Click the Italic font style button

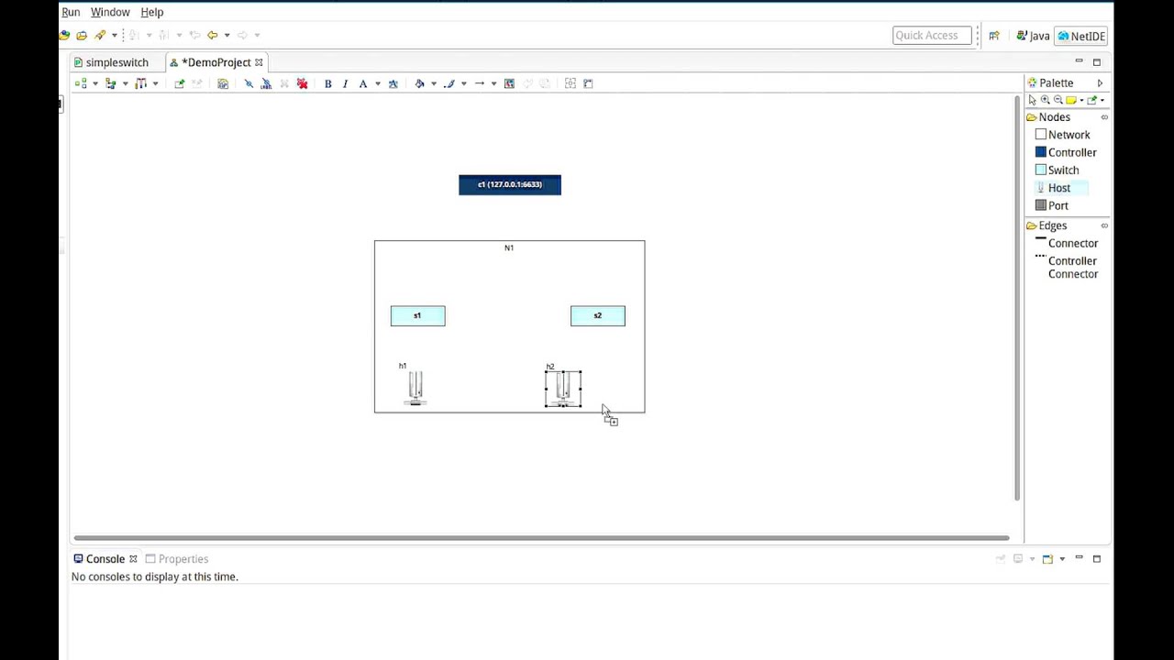point(345,83)
